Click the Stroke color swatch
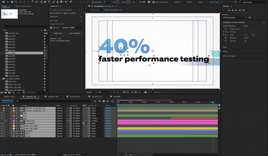This screenshot has height=156, width=268. [128, 2]
